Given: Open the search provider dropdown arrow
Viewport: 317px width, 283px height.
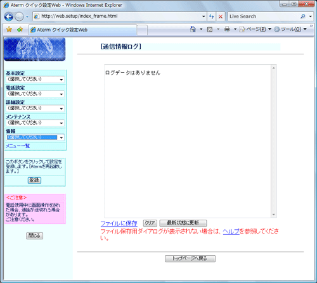Looking at the screenshot, I should click(310, 16).
